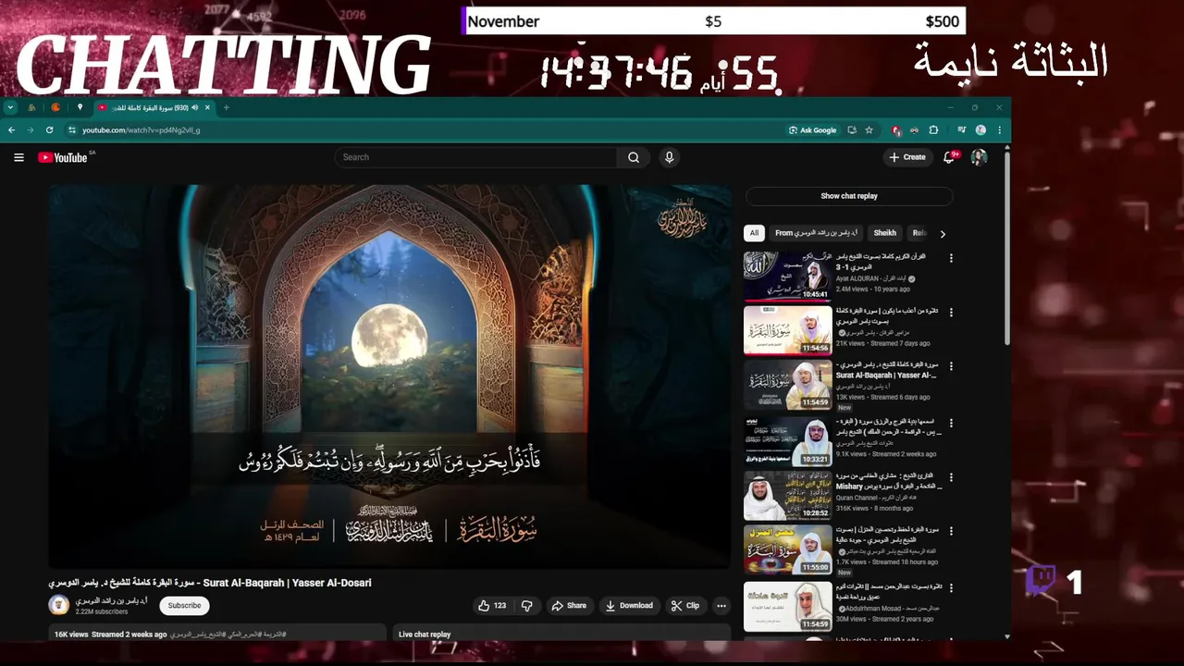Open options for Abdulrhman Mosad video
Viewport: 1184px width, 666px height.
click(x=951, y=587)
